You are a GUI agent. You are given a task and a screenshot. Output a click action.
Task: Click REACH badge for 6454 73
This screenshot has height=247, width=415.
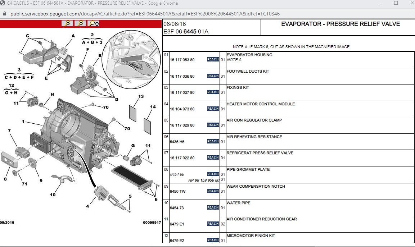[x=213, y=207]
